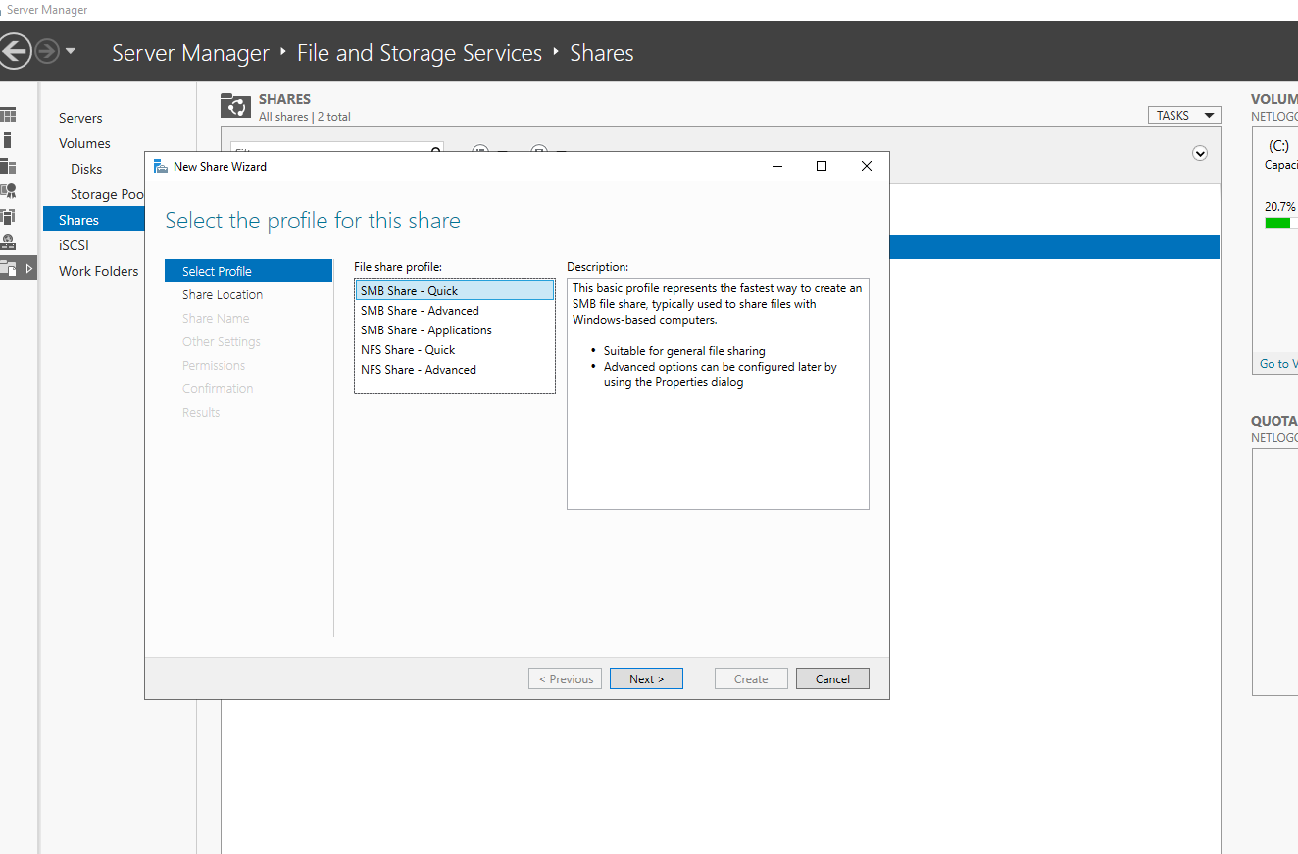Click the Go to Volumes link
This screenshot has width=1298, height=854.
(x=1278, y=363)
